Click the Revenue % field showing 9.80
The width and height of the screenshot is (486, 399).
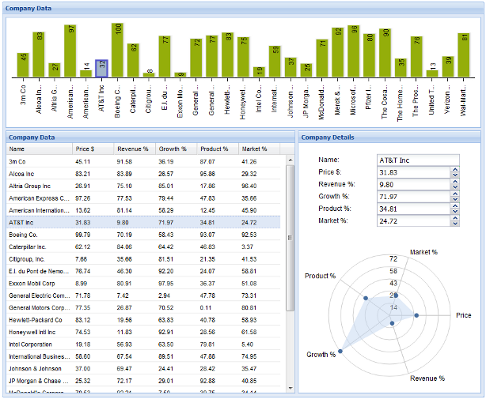414,184
